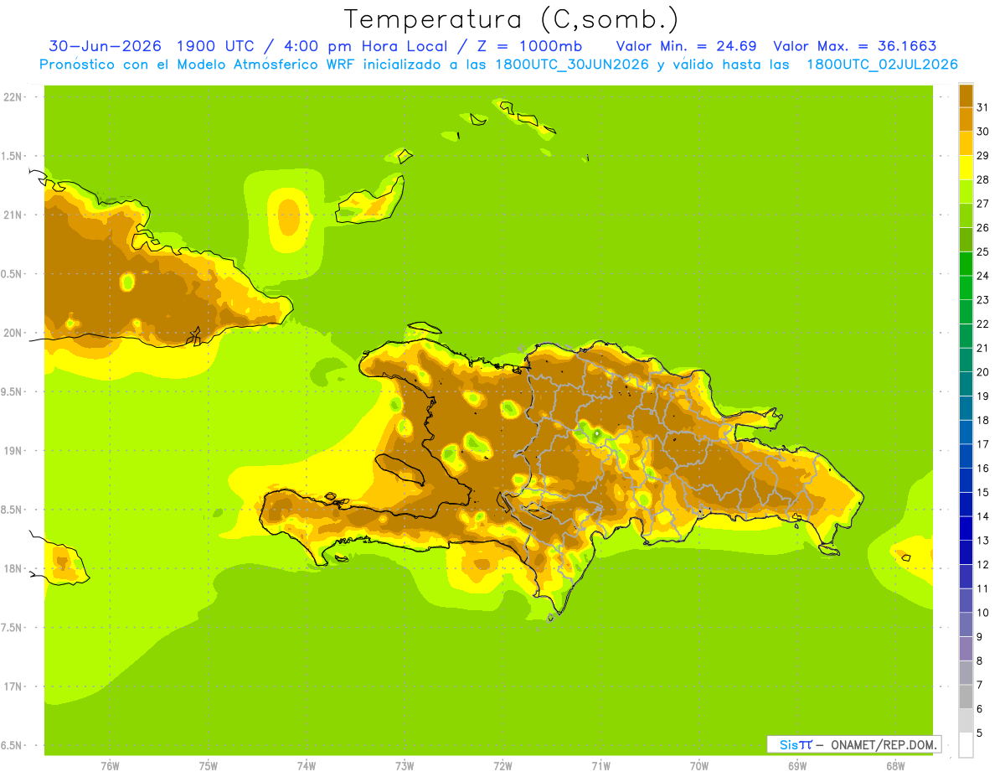Click the yellow legend swatch between 28 and 29
The height and width of the screenshot is (777, 1005).
pos(966,168)
